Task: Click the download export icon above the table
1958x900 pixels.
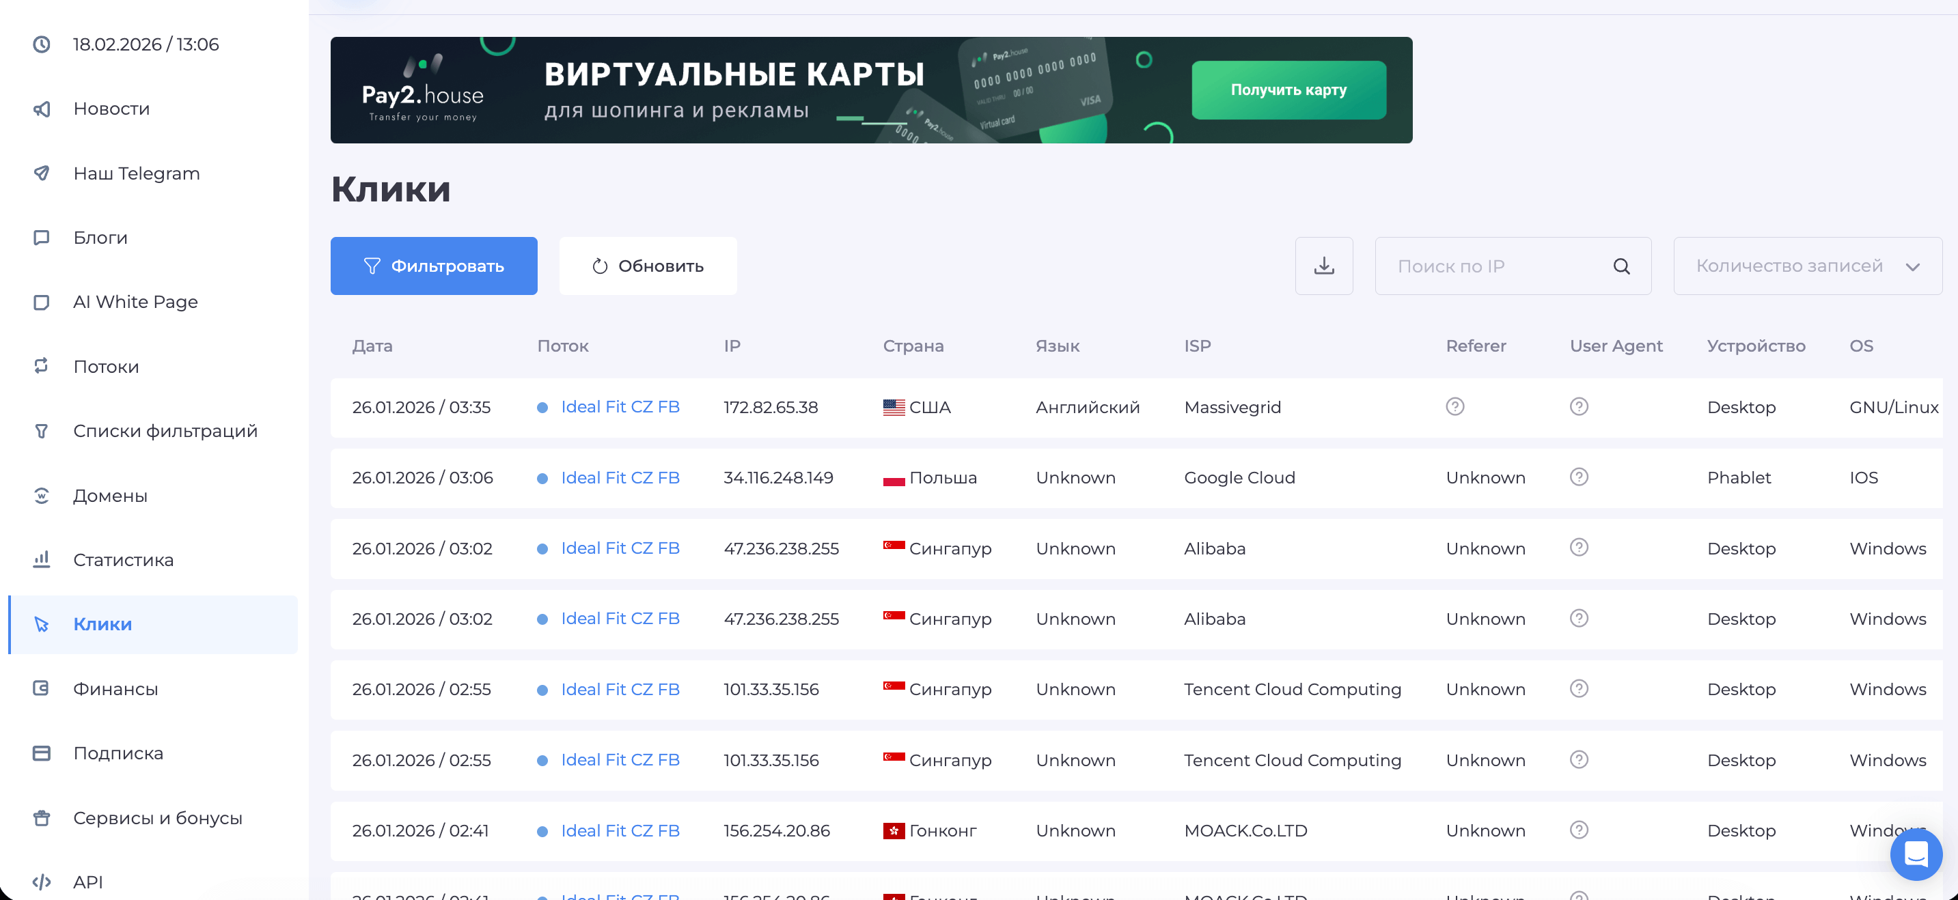Action: (1324, 266)
